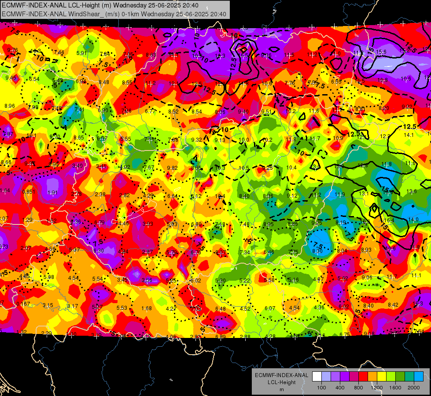The width and height of the screenshot is (431, 396).
Task: Click the map value '1.68'
Action: [x=147, y=308]
